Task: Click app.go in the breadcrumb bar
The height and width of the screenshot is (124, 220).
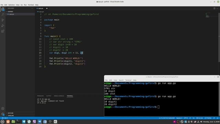Action: (x=41, y=12)
